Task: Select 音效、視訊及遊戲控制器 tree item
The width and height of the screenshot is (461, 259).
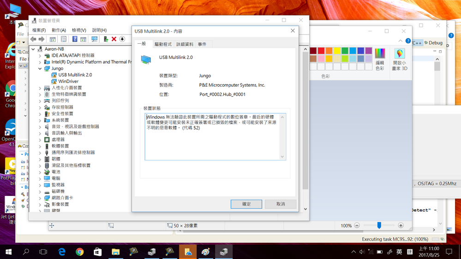Action: [75, 127]
